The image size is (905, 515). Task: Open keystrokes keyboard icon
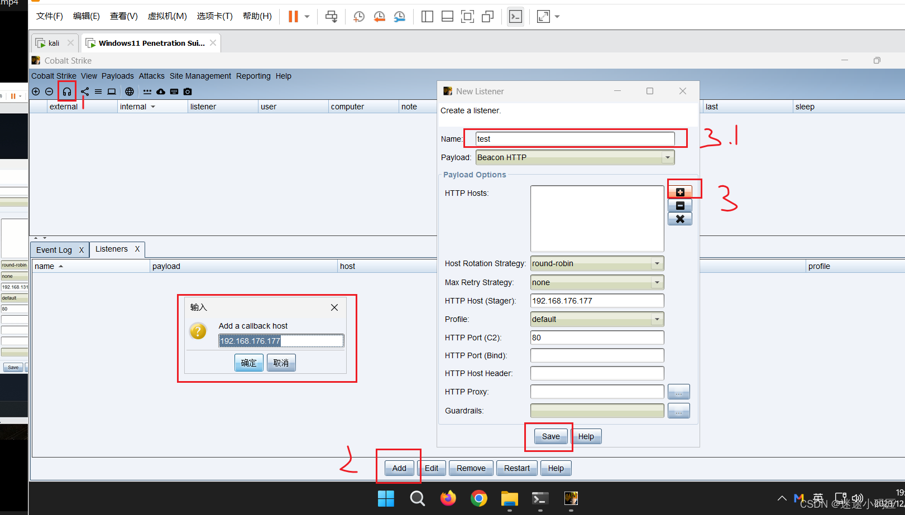(174, 92)
